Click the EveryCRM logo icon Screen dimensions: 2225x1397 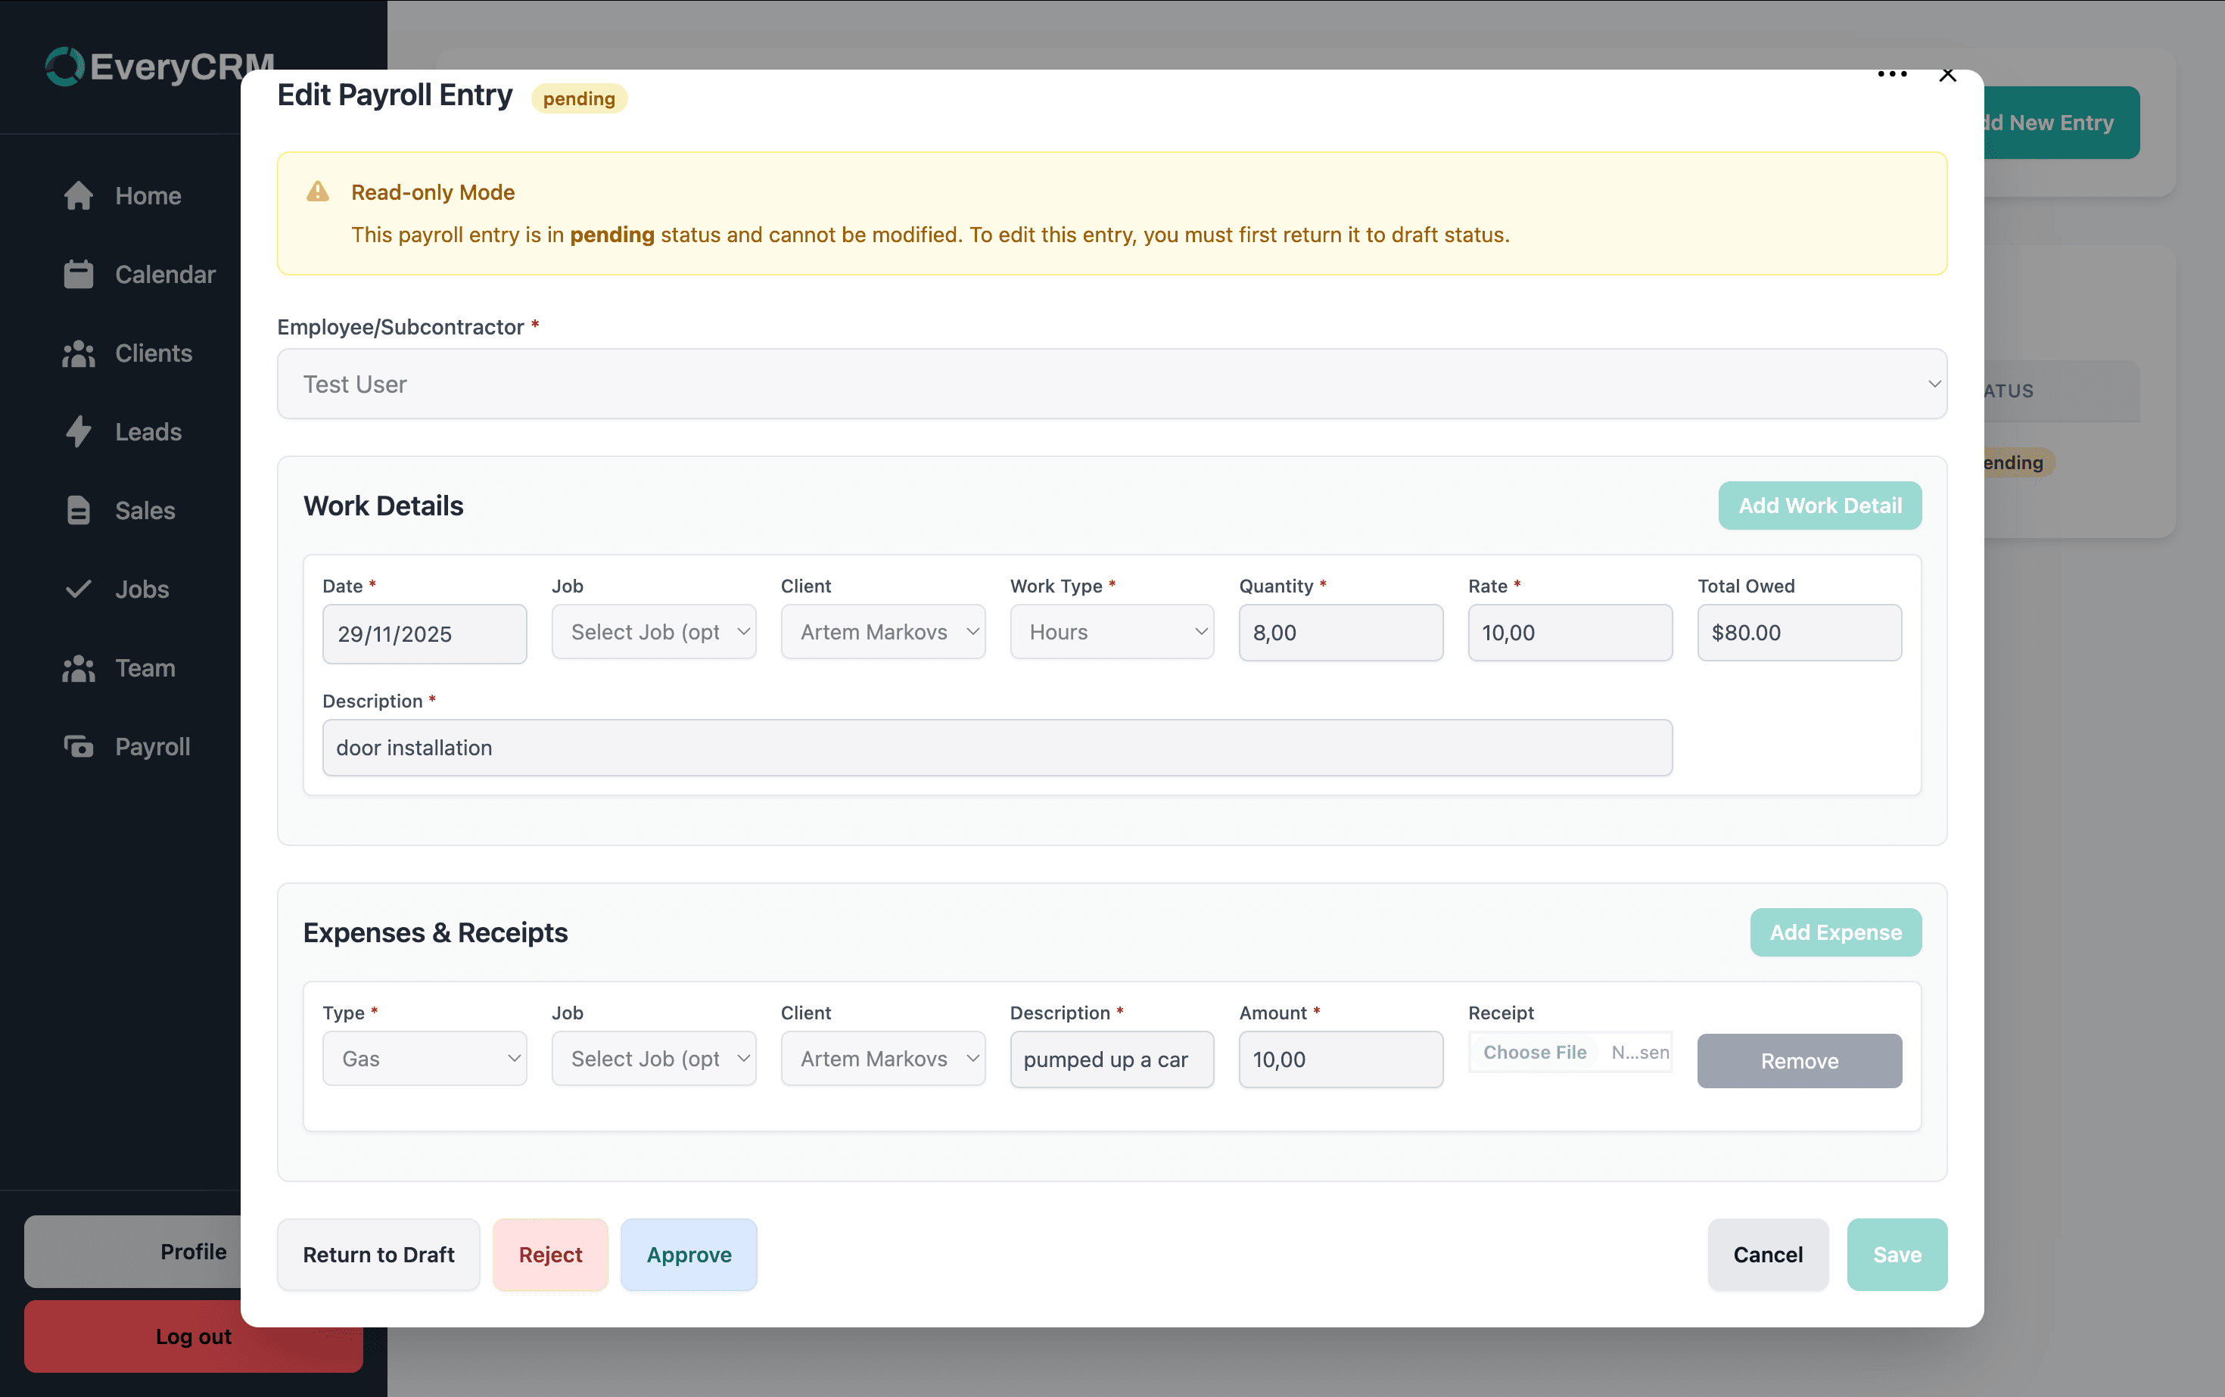pyautogui.click(x=64, y=67)
